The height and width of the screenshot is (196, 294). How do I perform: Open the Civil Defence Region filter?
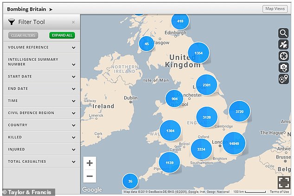click(73, 113)
